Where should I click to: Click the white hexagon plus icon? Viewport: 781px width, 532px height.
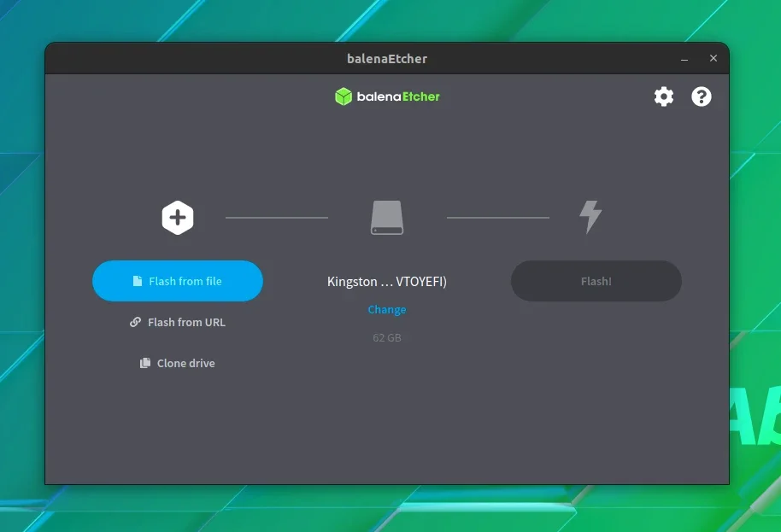178,218
